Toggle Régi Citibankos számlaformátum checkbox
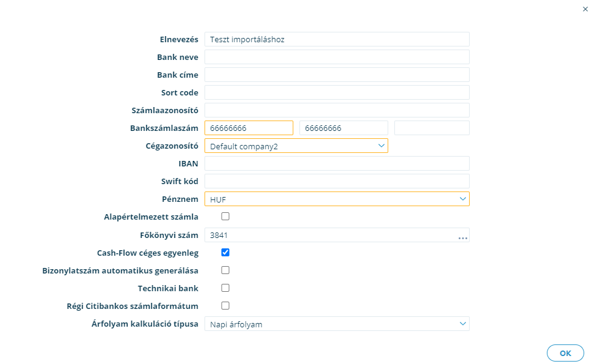This screenshot has width=594, height=364. point(225,306)
